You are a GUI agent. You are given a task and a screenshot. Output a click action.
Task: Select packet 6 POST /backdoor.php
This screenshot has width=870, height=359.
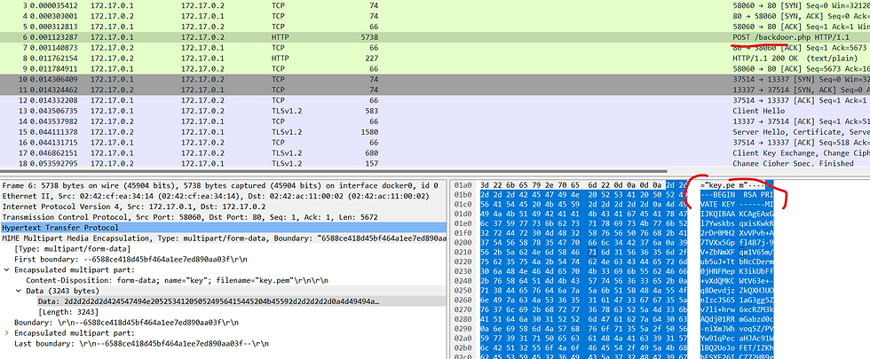pyautogui.click(x=435, y=37)
